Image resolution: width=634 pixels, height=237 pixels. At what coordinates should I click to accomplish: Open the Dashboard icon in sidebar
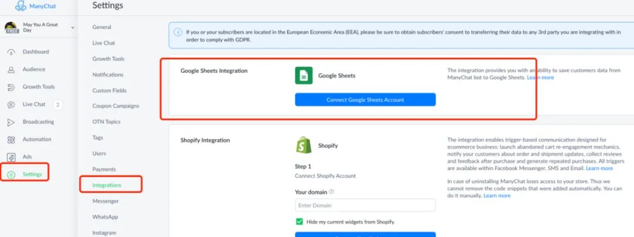11,52
